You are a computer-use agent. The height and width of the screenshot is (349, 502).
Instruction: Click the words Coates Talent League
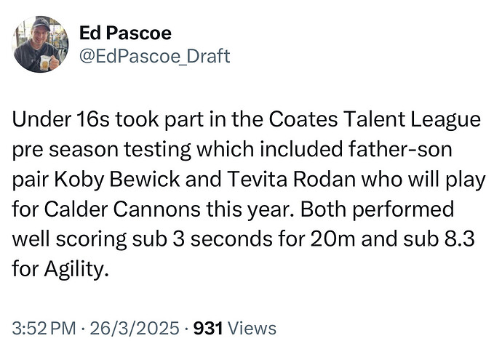coord(375,120)
